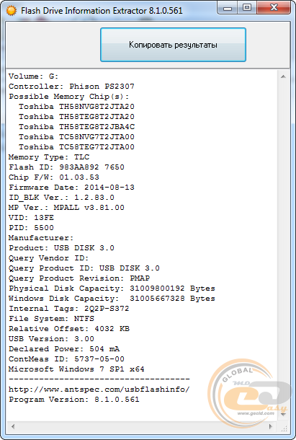This screenshot has width=296, height=440.
Task: Maximize the Flash Drive Information Extractor window
Action: [247, 8]
